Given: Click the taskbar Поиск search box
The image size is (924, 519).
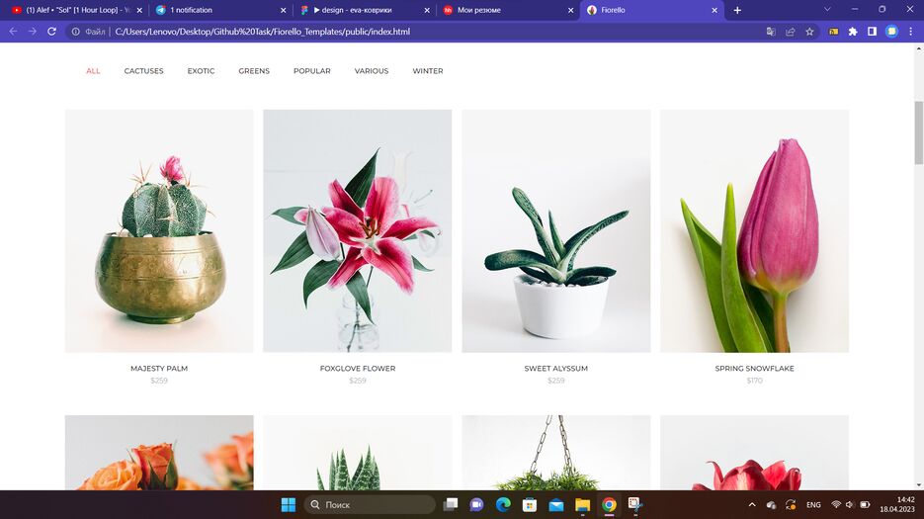Looking at the screenshot, I should [x=370, y=505].
